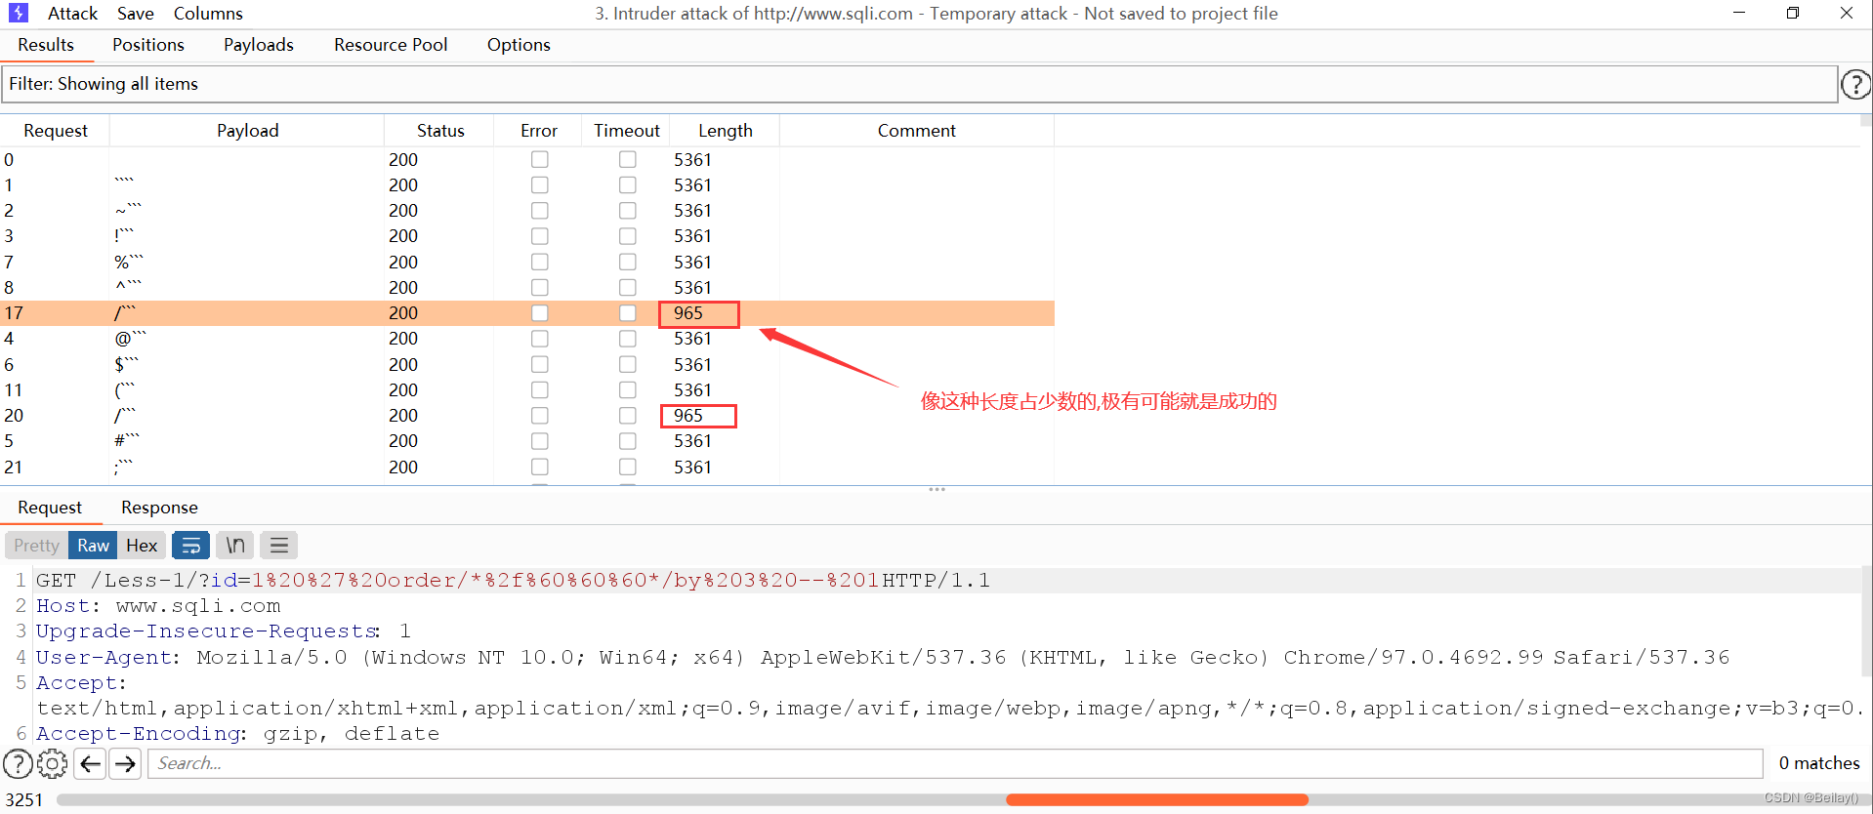Toggle Timeout checkbox for request 0

628,159
